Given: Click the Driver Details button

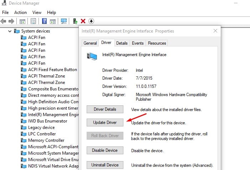Looking at the screenshot, I should (x=105, y=109).
